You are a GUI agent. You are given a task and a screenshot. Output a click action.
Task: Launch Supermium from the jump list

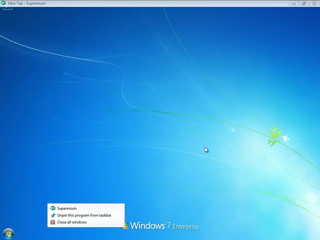[86, 208]
